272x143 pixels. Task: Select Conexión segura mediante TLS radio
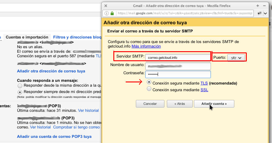(149, 82)
